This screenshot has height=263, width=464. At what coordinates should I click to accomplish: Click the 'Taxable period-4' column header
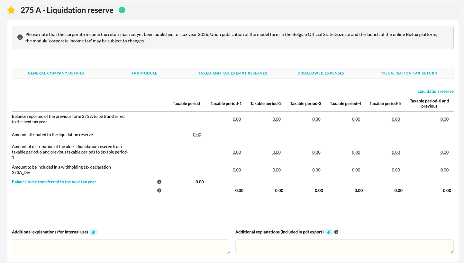coord(345,103)
